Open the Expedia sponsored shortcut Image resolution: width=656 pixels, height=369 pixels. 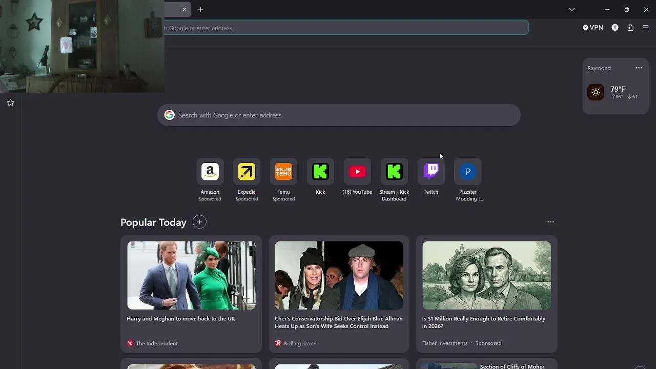coord(247,172)
